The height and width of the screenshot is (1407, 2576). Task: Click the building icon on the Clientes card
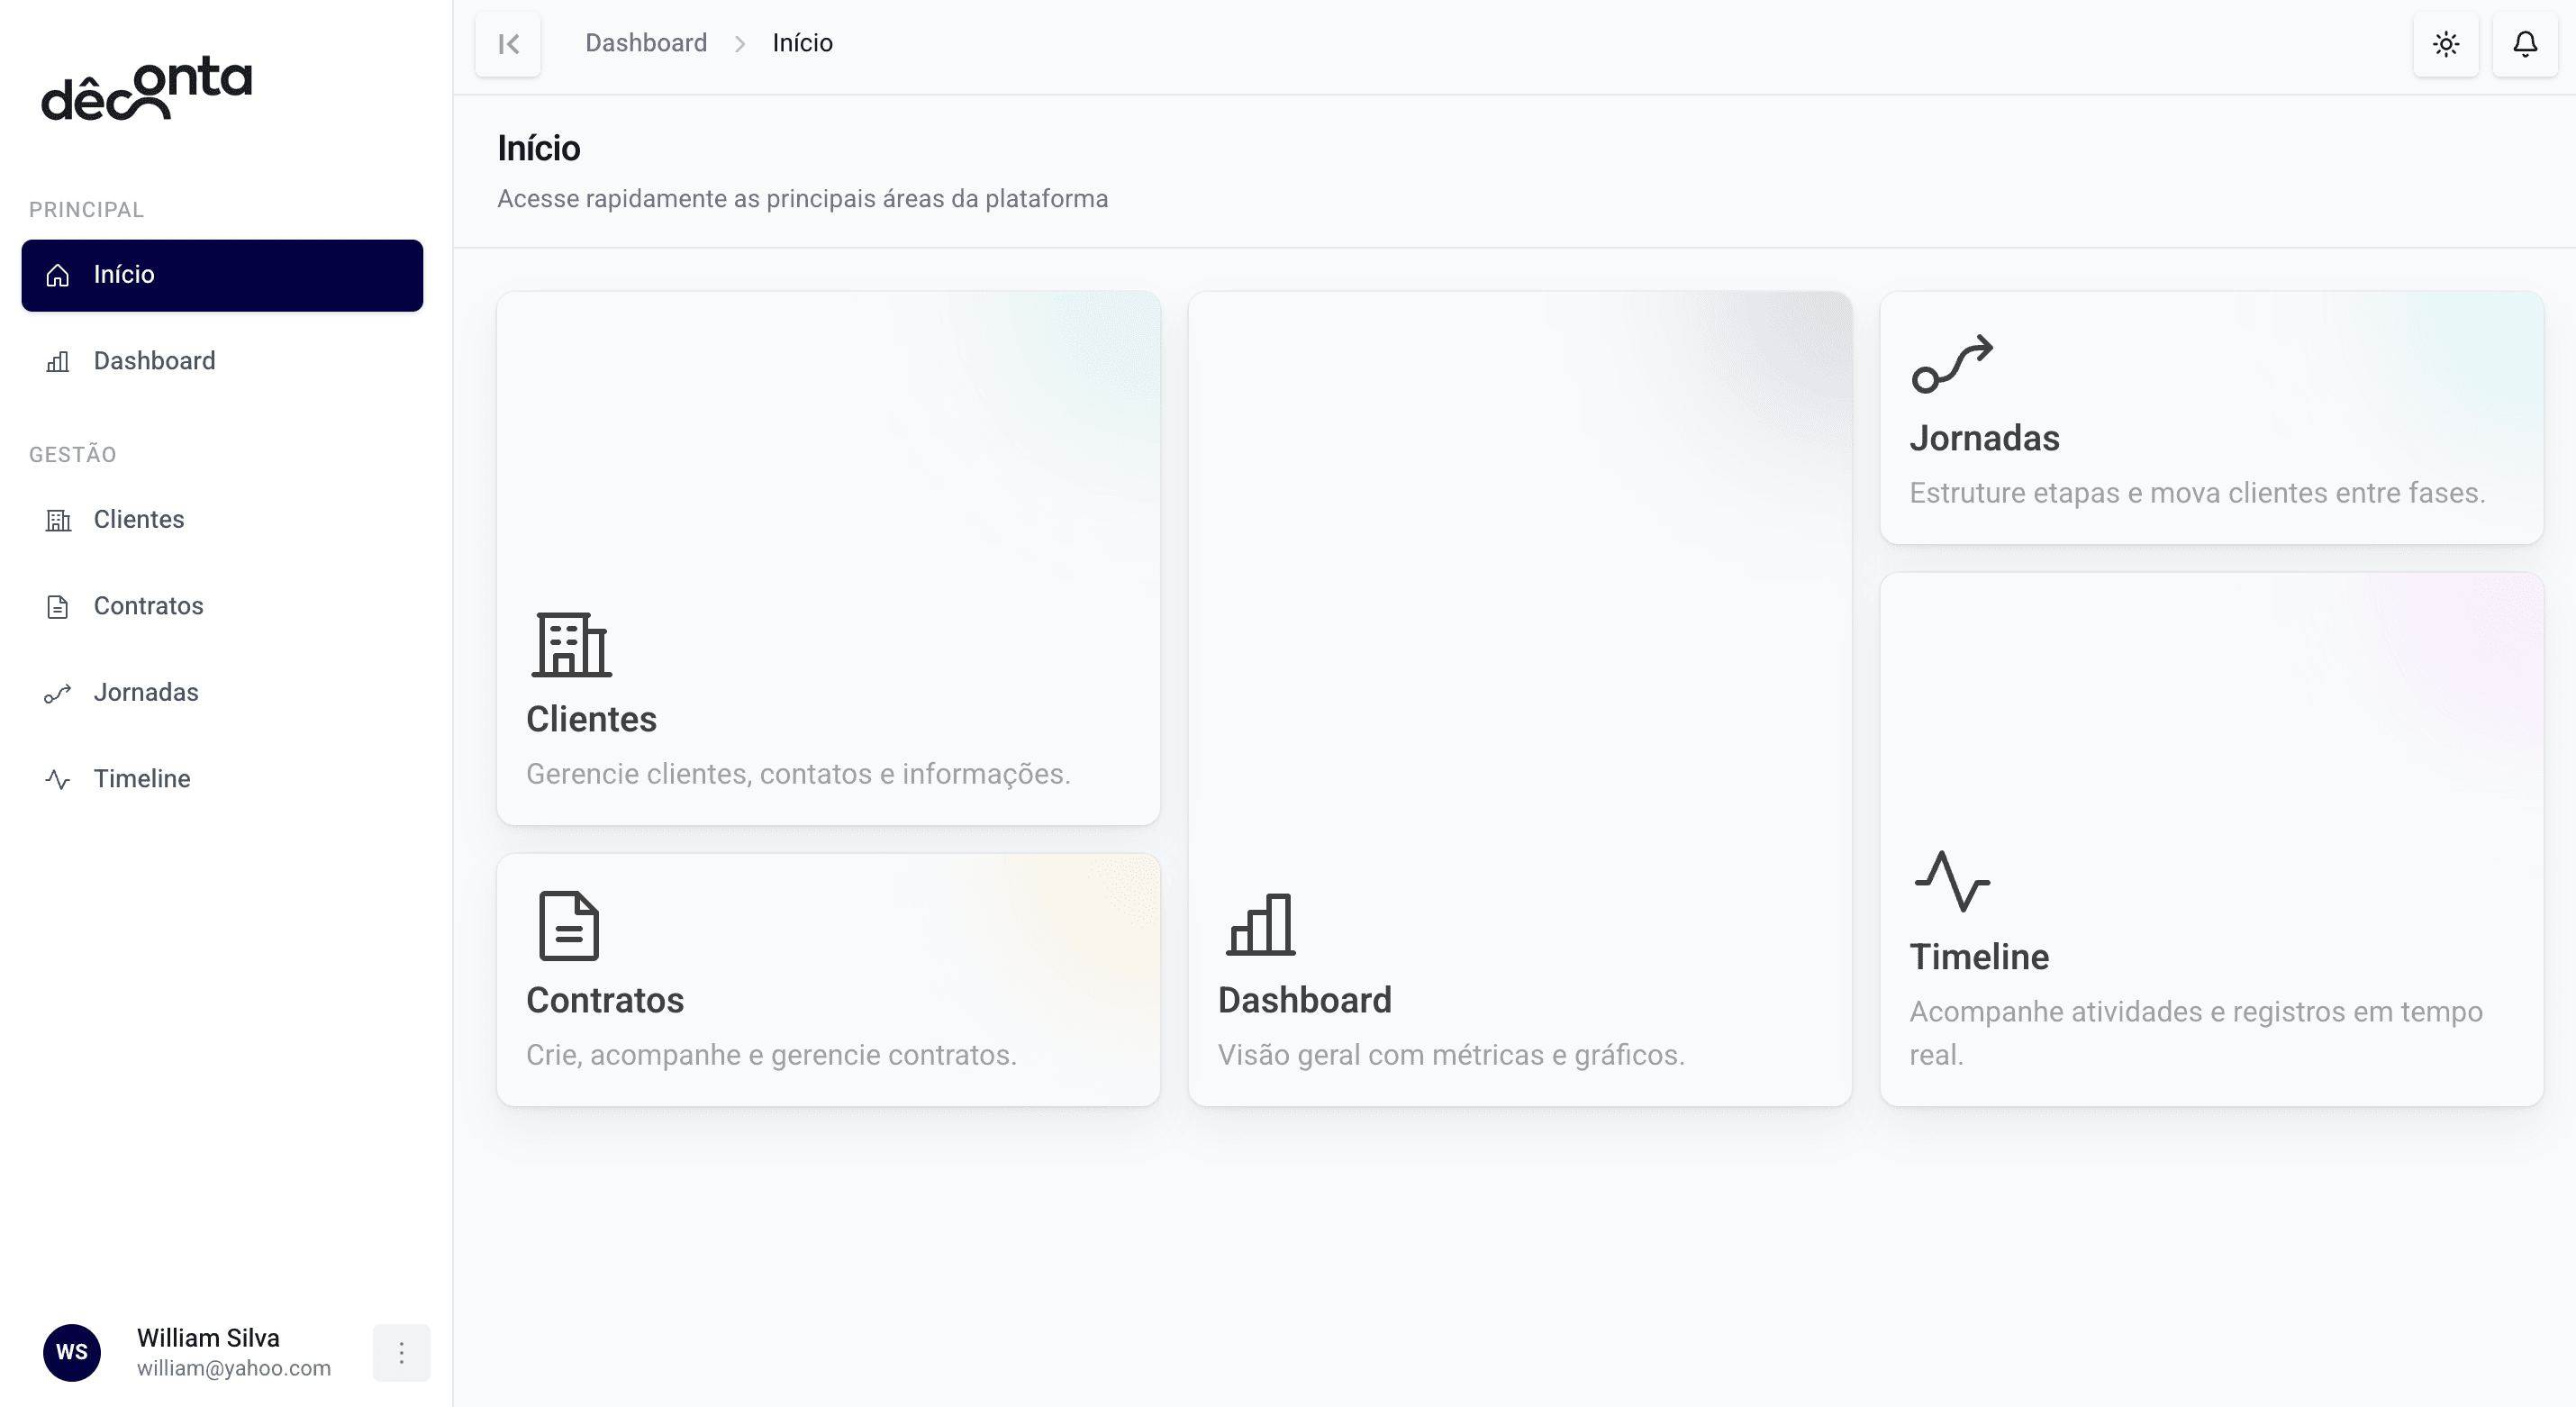tap(570, 645)
